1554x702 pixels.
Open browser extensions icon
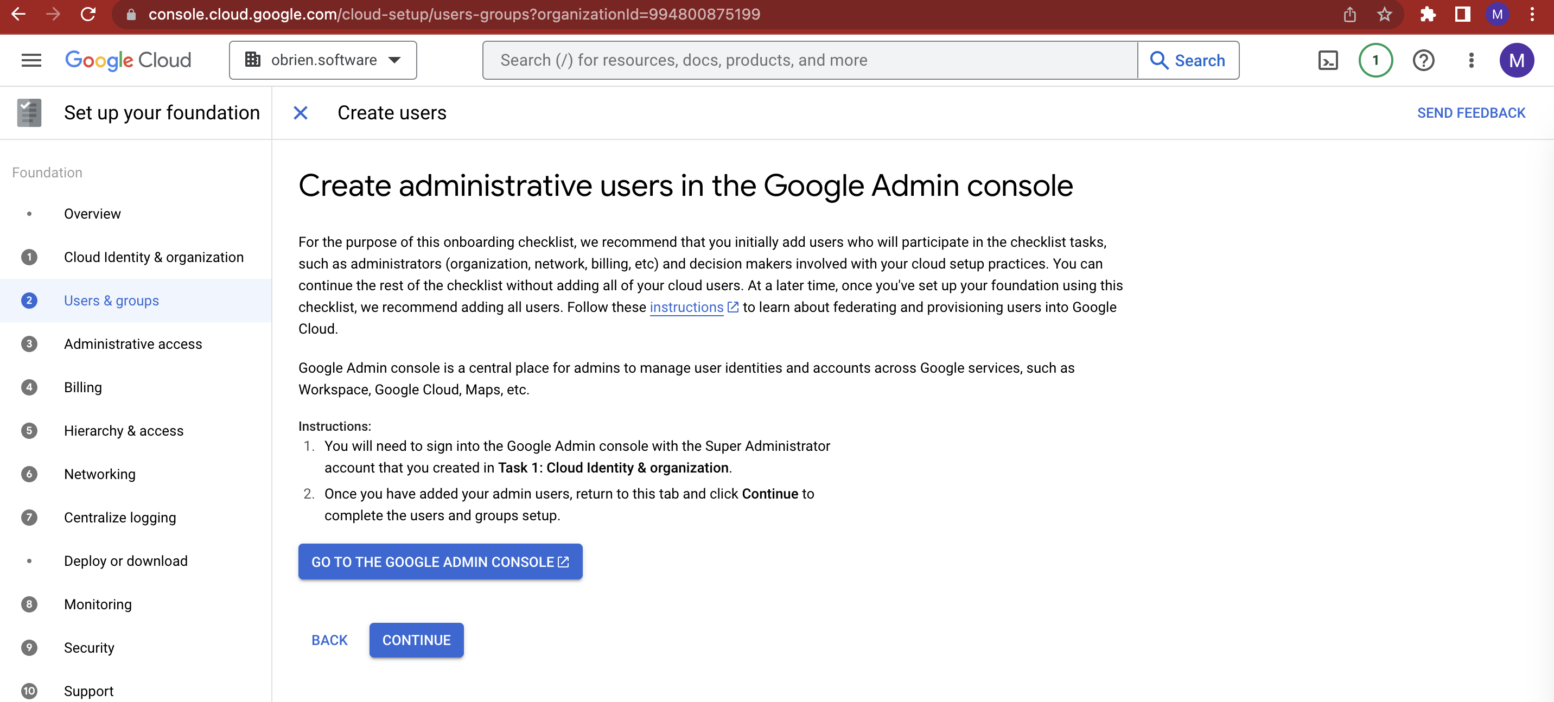pos(1429,15)
